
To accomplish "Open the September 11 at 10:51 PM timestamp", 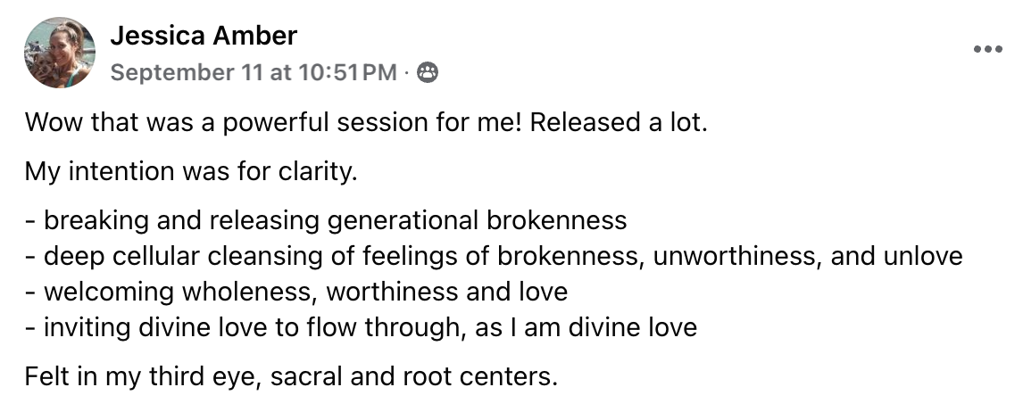I will 254,73.
